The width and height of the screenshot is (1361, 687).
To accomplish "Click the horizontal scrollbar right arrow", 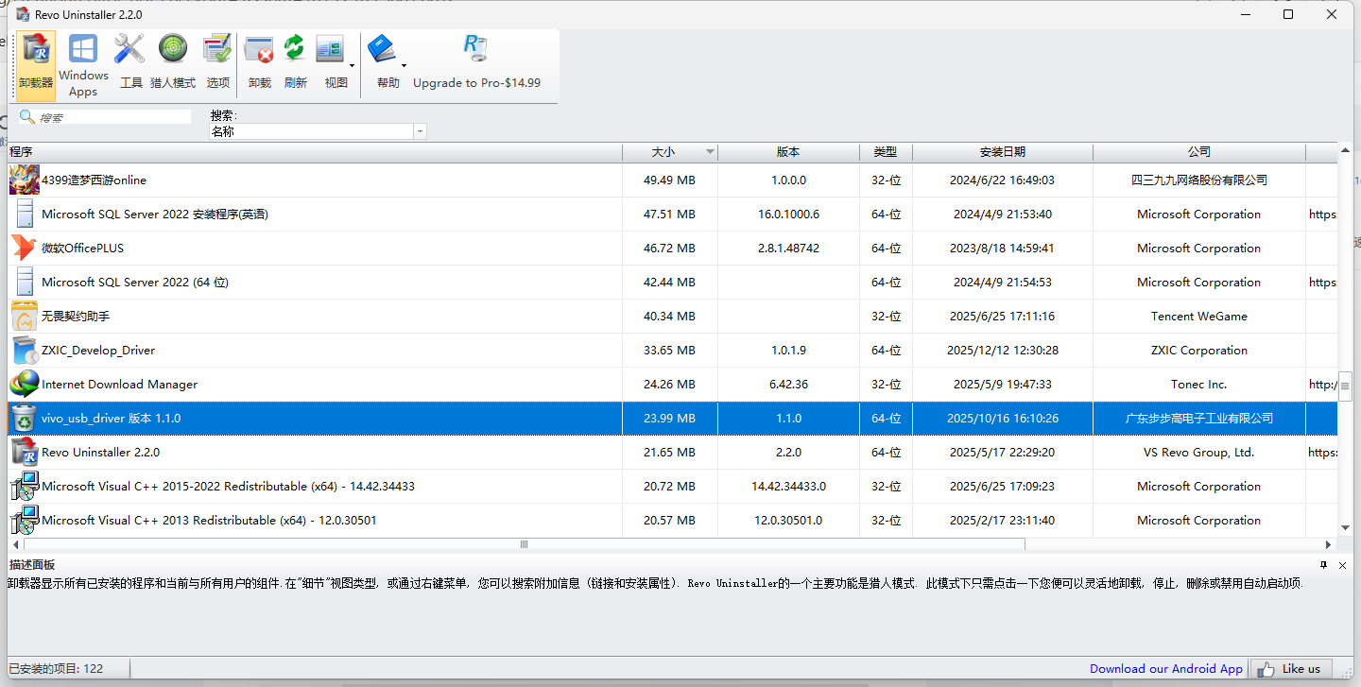I will (1329, 544).
